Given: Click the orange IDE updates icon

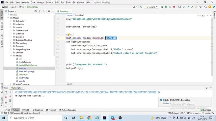Looking at the screenshot, I should click(x=210, y=7).
